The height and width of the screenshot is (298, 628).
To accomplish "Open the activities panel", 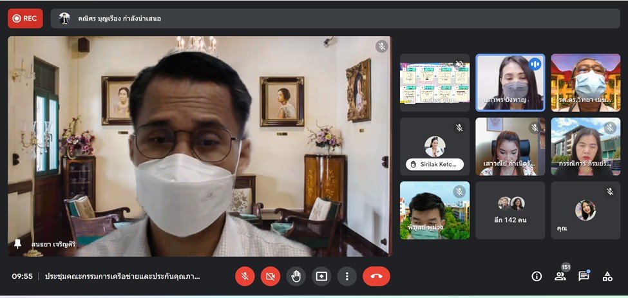I will coord(607,276).
